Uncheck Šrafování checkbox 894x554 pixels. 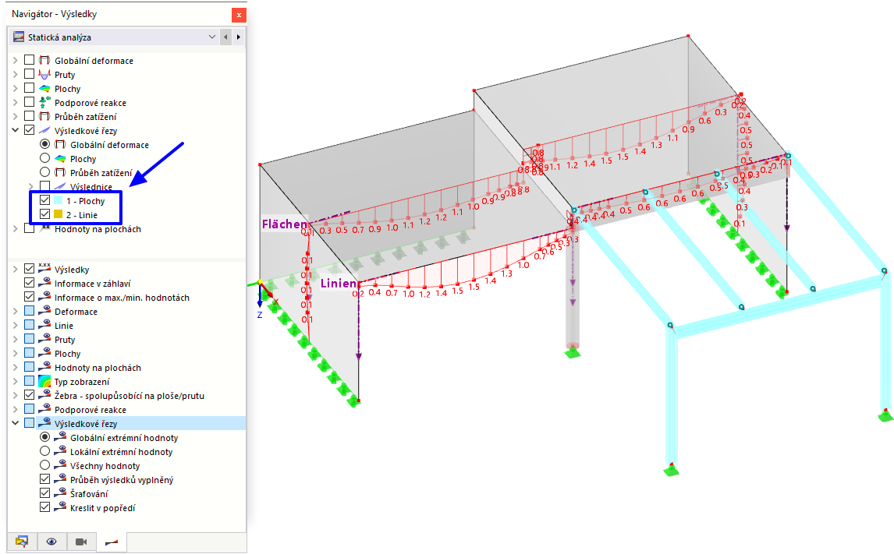pyautogui.click(x=44, y=492)
